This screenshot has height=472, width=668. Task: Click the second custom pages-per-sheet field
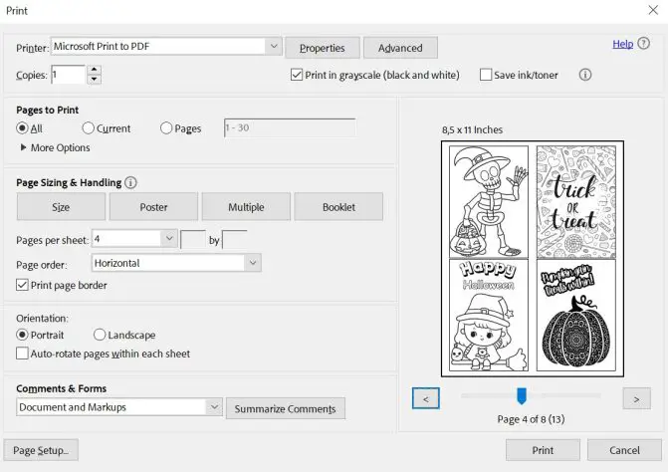235,239
